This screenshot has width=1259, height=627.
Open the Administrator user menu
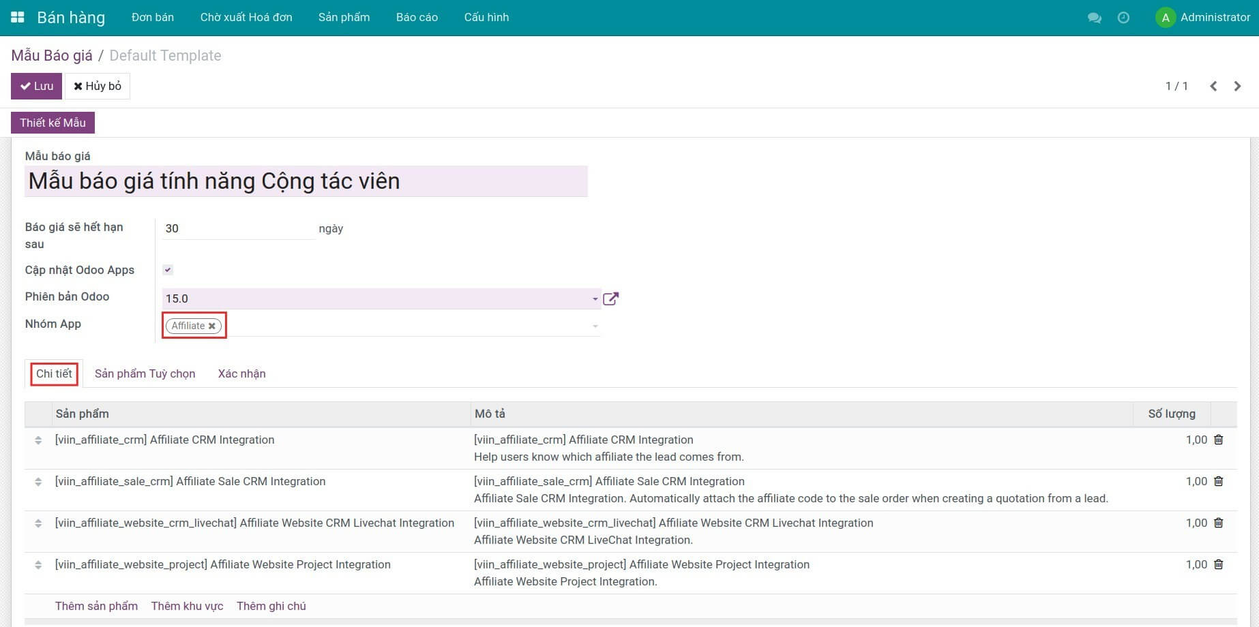click(x=1202, y=18)
